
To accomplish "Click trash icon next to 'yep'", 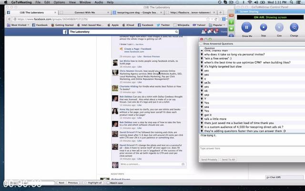I will [x=202, y=95].
